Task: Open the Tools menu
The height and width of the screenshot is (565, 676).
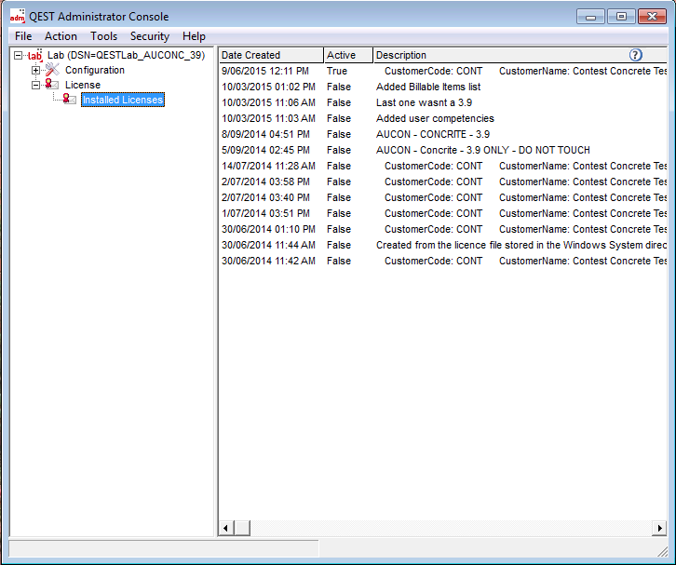Action: 103,36
